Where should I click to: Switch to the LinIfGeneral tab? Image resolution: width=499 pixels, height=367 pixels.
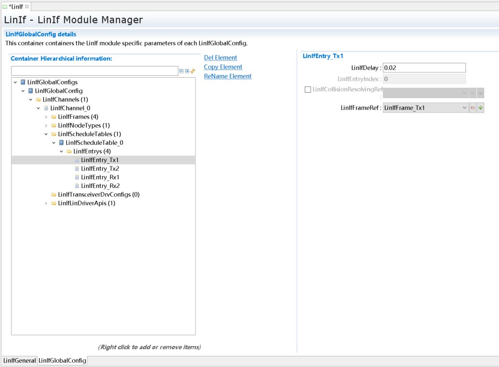pos(19,360)
